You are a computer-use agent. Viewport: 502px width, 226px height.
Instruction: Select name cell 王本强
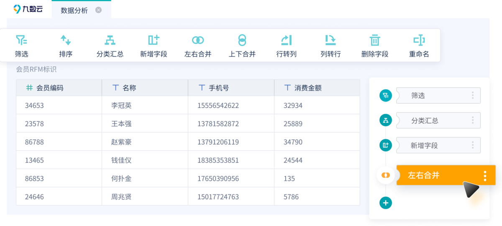pos(145,124)
